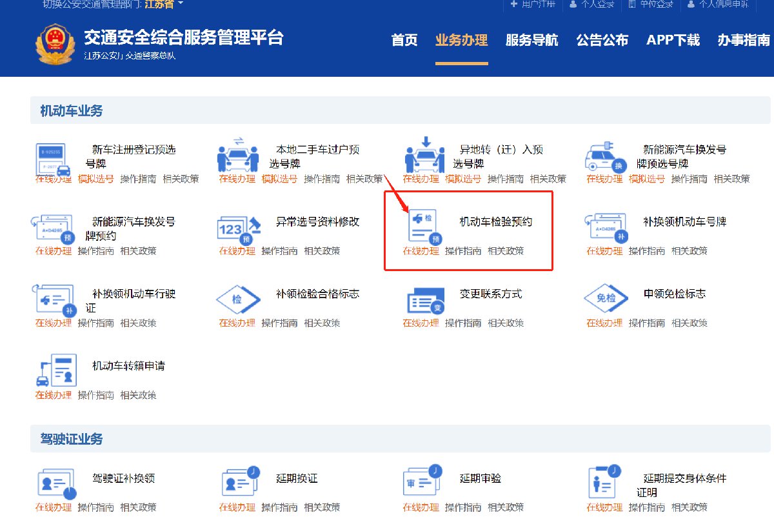The width and height of the screenshot is (774, 517).
Task: Open the APP下载 menu item
Action: (x=673, y=40)
